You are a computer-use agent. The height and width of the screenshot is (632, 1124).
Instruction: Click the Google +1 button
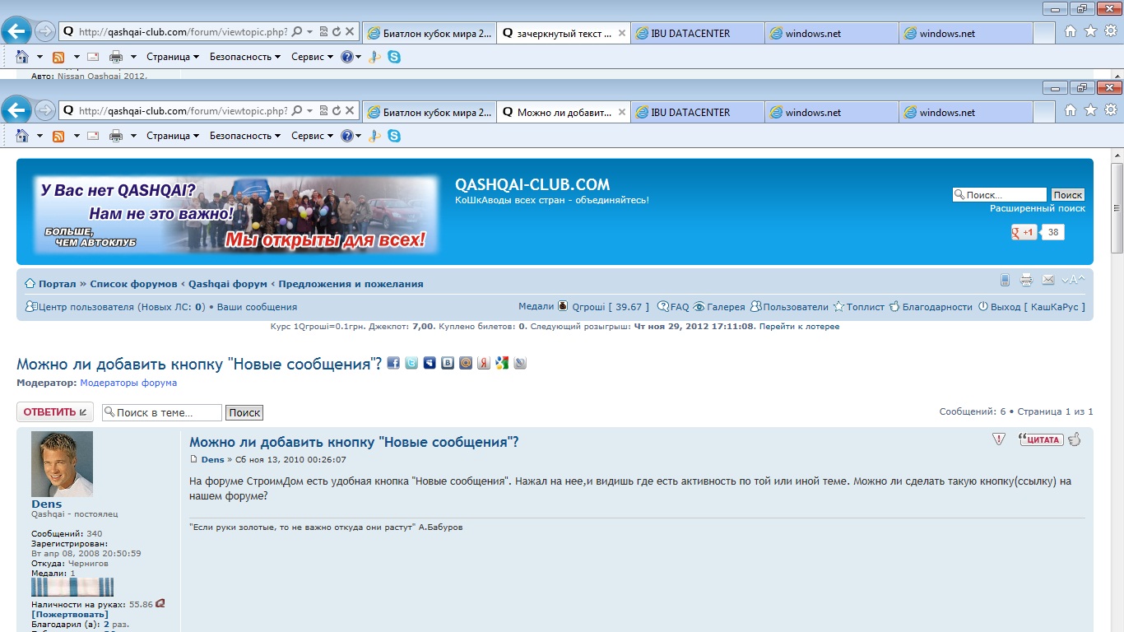pyautogui.click(x=1024, y=232)
